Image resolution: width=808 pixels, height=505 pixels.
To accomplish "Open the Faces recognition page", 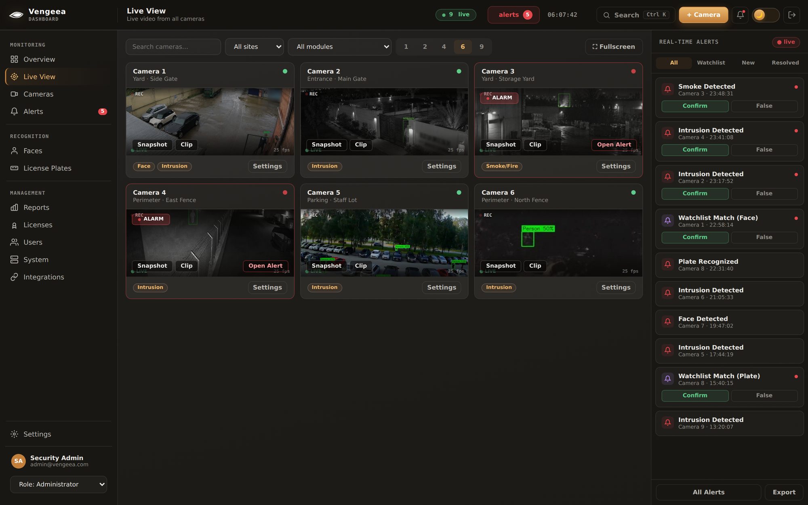I will [x=59, y=151].
